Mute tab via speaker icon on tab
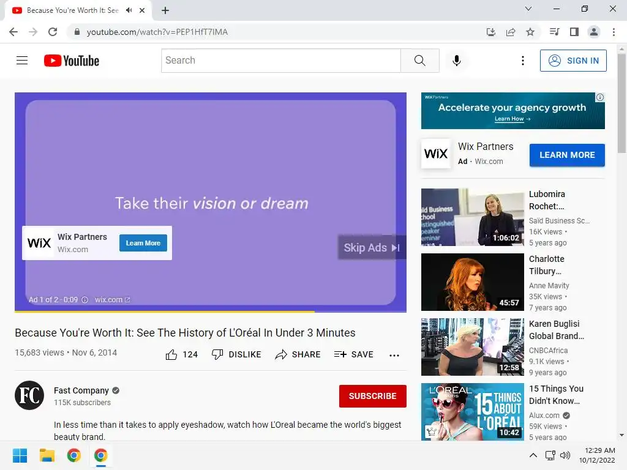 [x=129, y=10]
